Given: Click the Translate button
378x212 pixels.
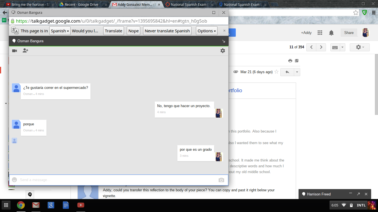Looking at the screenshot, I should pyautogui.click(x=113, y=31).
